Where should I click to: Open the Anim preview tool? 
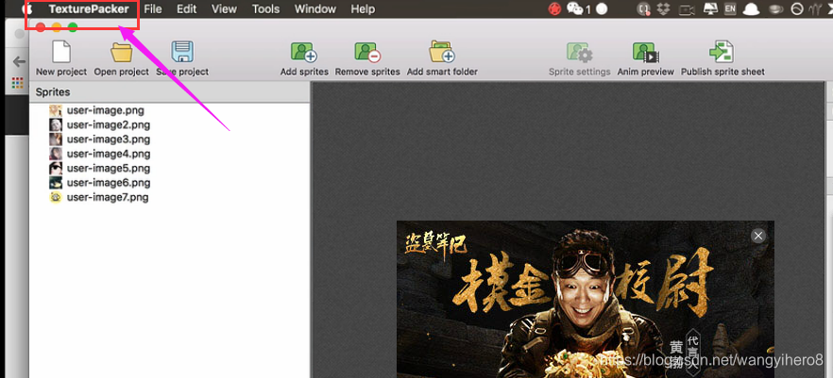coord(645,52)
